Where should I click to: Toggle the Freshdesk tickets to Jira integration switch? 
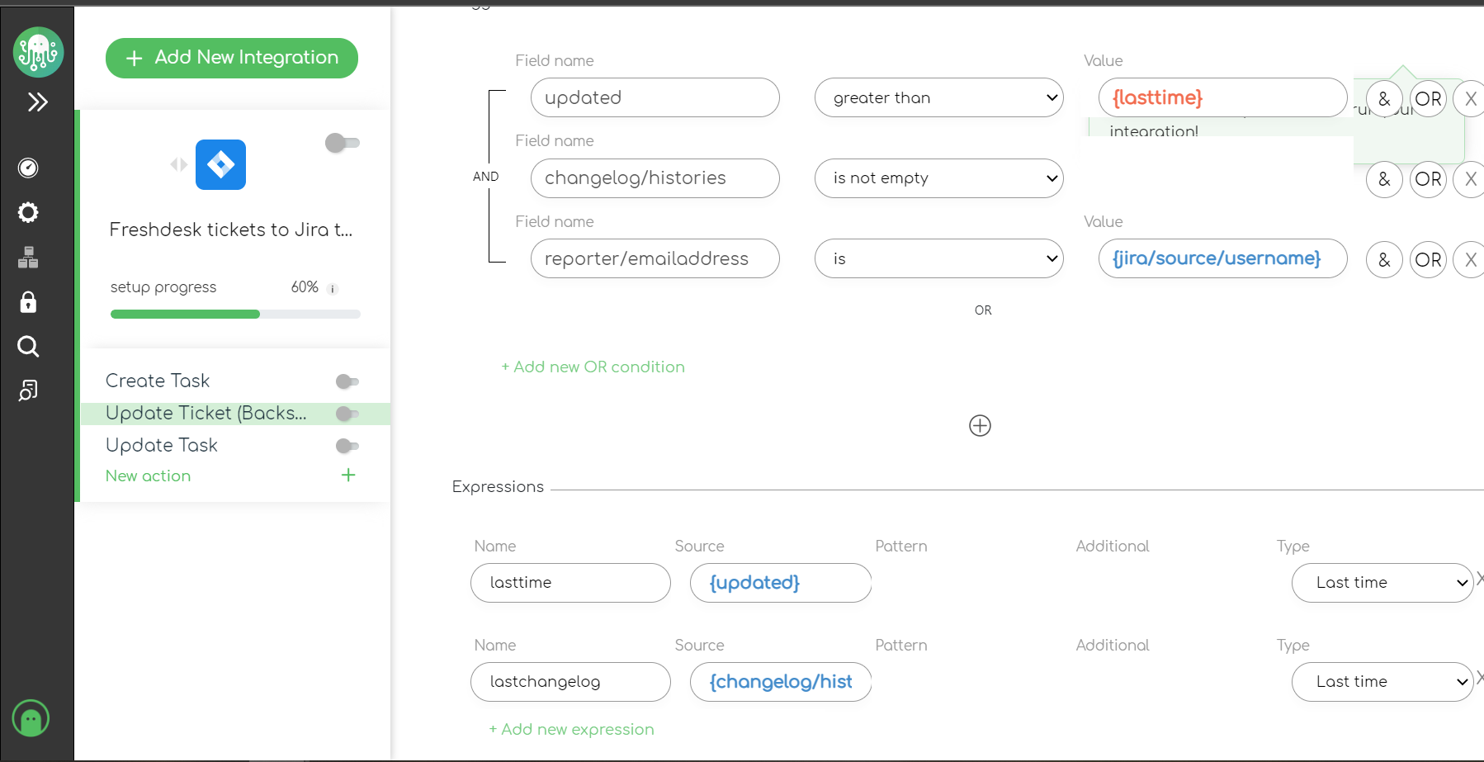tap(342, 143)
